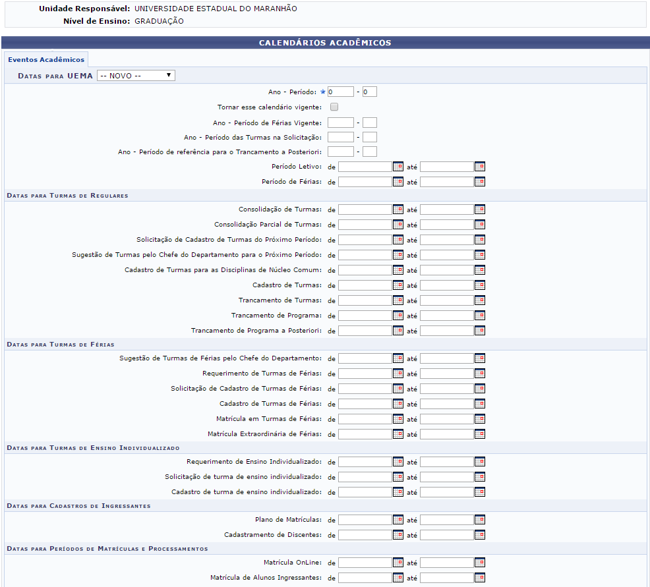Image resolution: width=650 pixels, height=587 pixels.
Task: Open calendar for Matrícula OnLine start date
Action: click(x=398, y=563)
